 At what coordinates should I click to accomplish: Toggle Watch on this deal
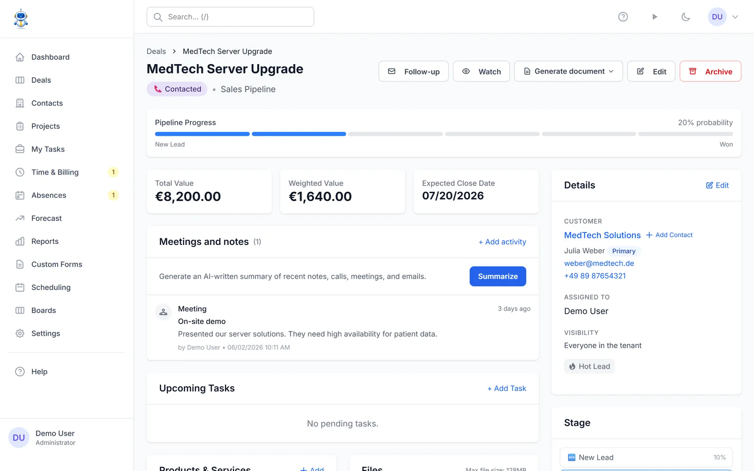[481, 72]
